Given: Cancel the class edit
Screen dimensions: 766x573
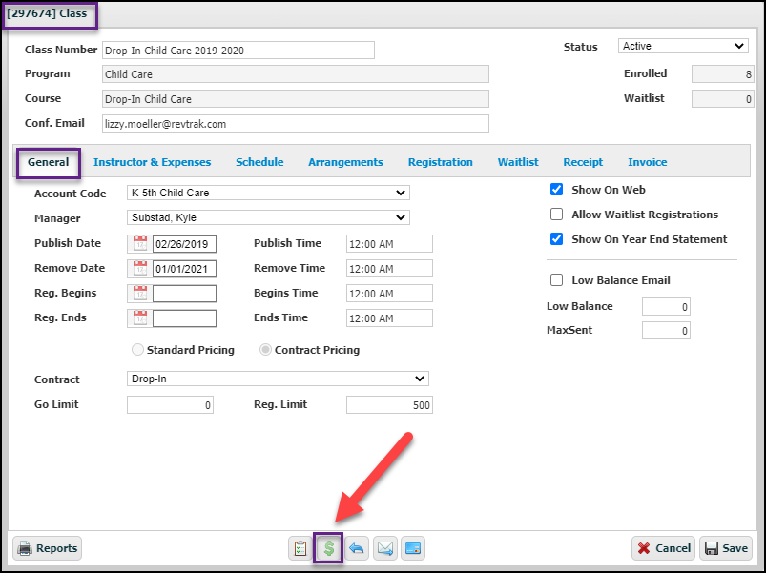Looking at the screenshot, I should 664,548.
